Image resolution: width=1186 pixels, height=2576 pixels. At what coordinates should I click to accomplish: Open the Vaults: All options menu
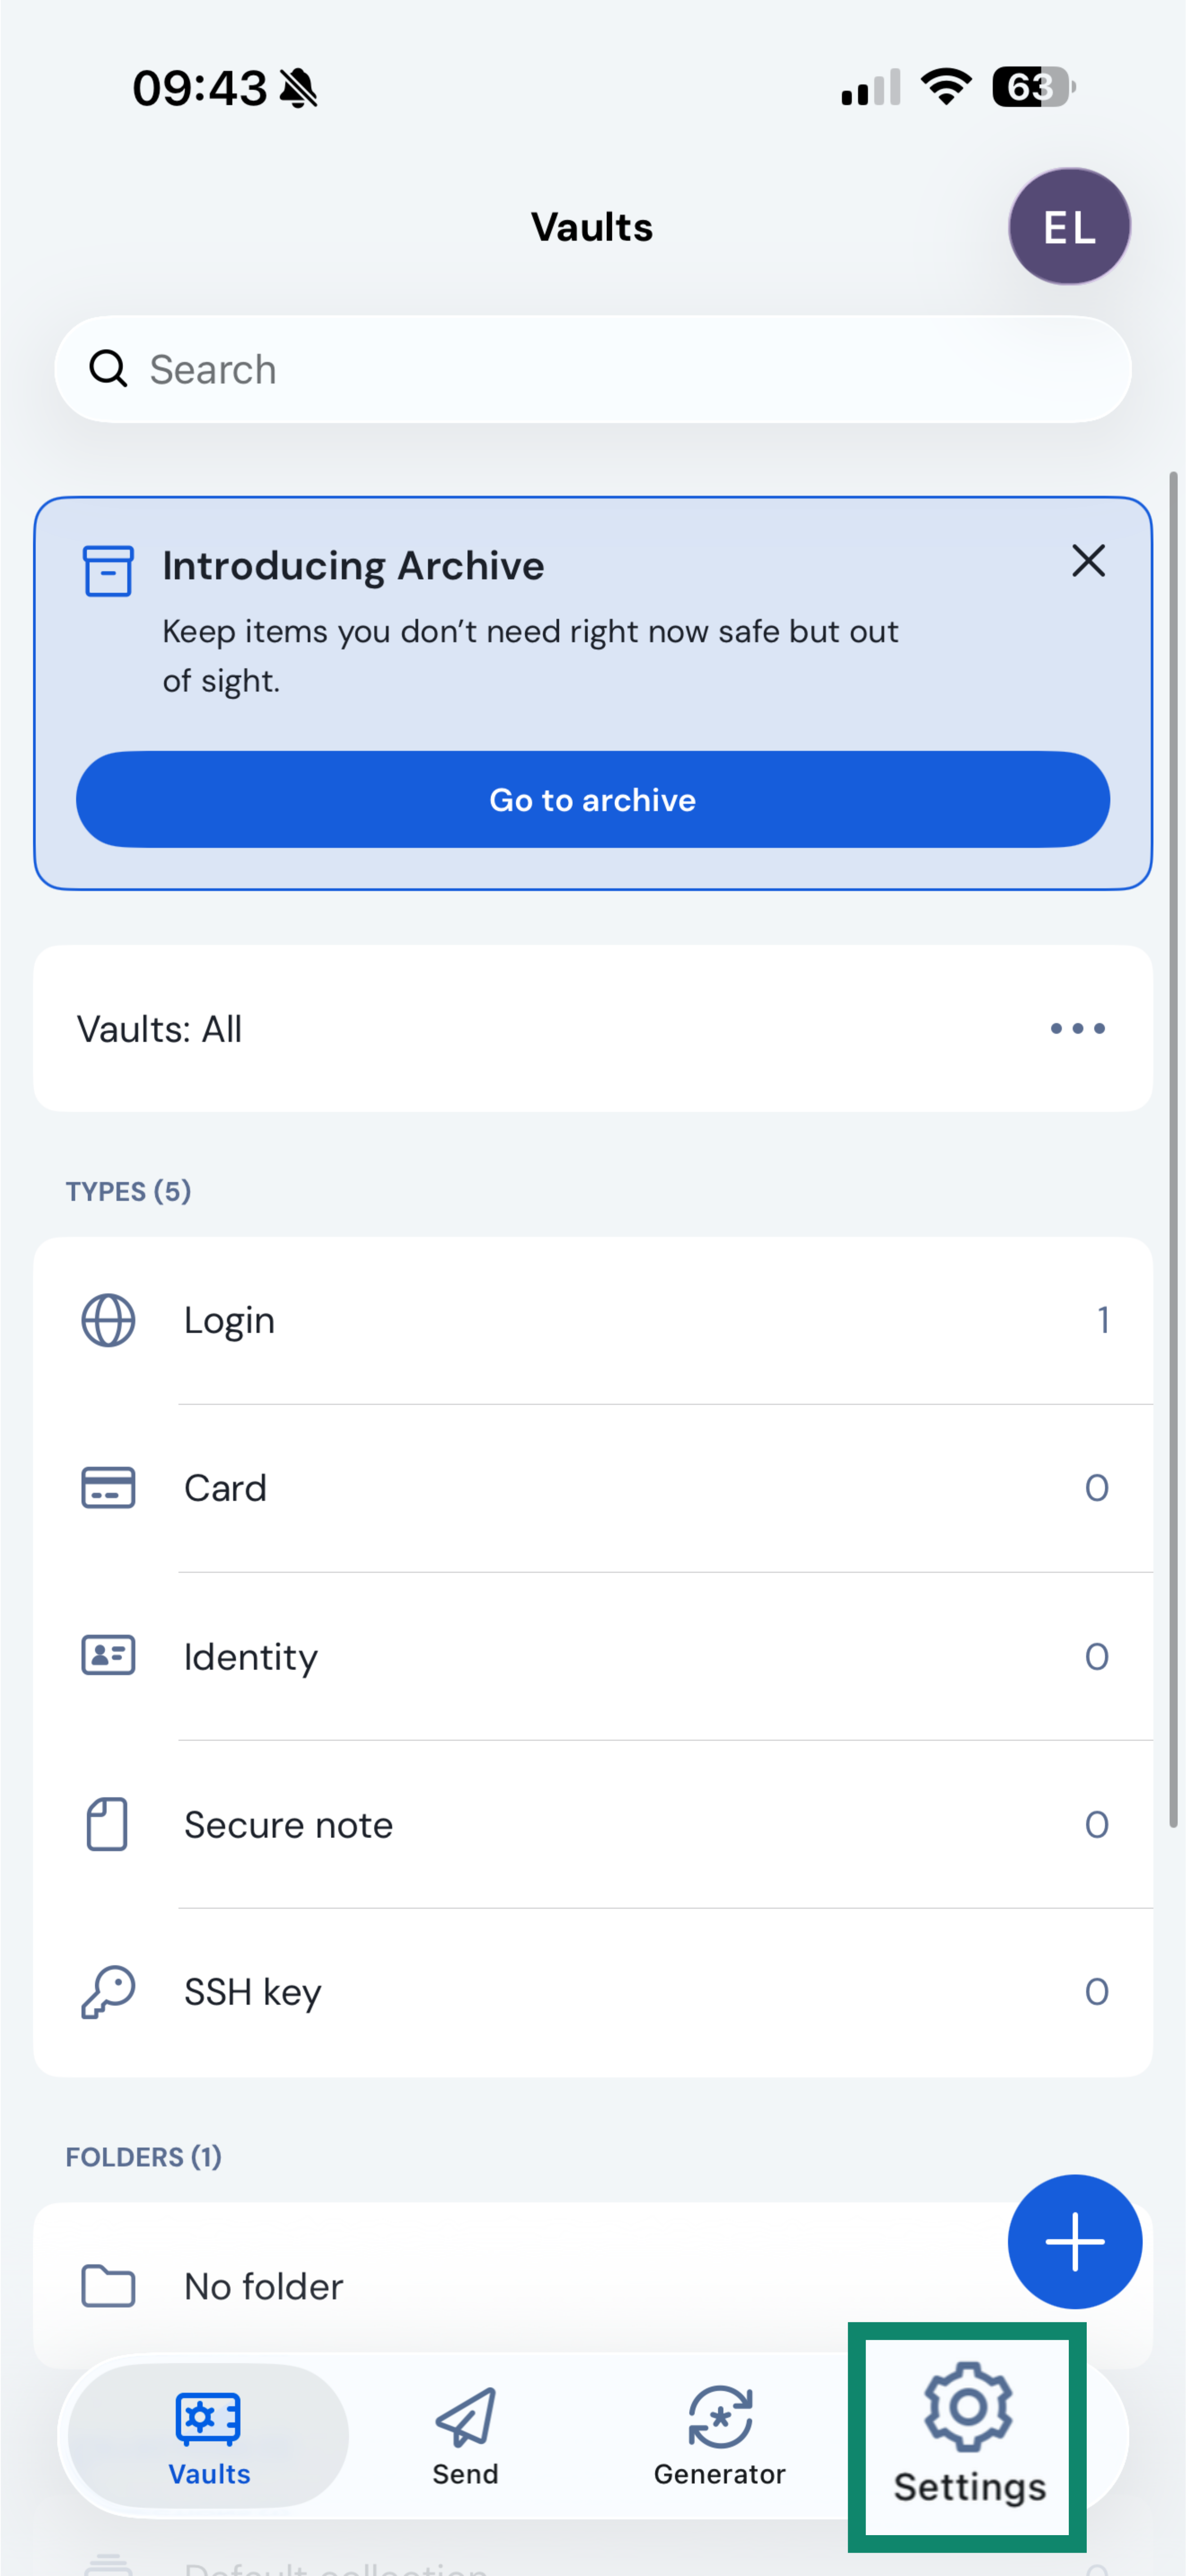click(1077, 1028)
